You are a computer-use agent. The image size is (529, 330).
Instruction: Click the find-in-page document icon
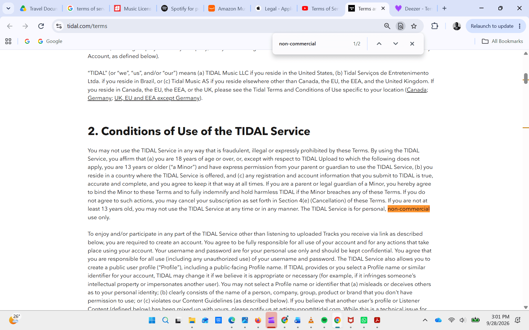[400, 26]
